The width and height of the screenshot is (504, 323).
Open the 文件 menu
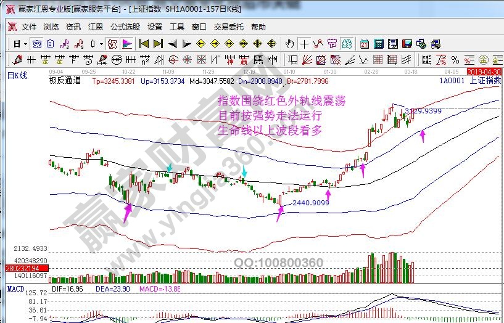tap(29, 27)
